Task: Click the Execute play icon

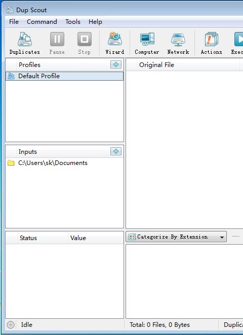Action: click(x=238, y=39)
